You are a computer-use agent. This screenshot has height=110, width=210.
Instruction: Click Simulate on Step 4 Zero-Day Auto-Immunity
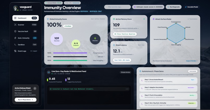point(192,103)
